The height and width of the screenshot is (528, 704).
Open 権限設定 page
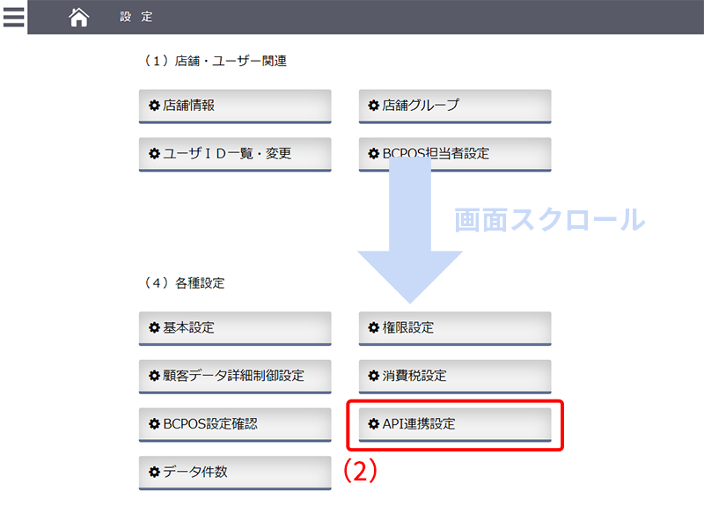point(455,327)
